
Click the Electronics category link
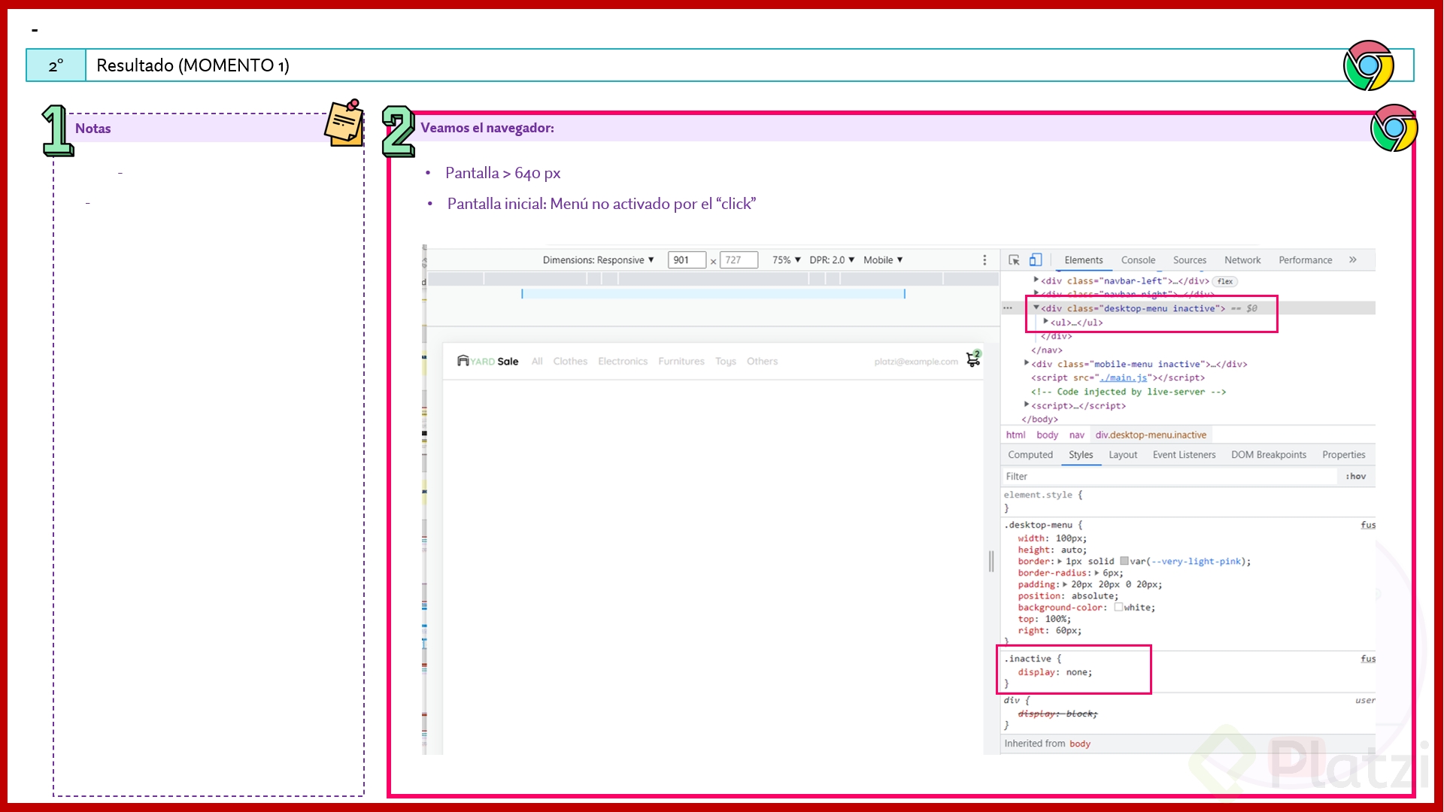(623, 362)
